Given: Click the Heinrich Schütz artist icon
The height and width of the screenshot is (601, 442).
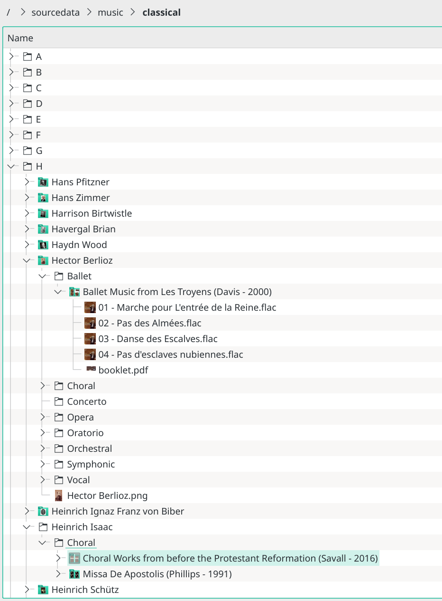Looking at the screenshot, I should pyautogui.click(x=43, y=590).
